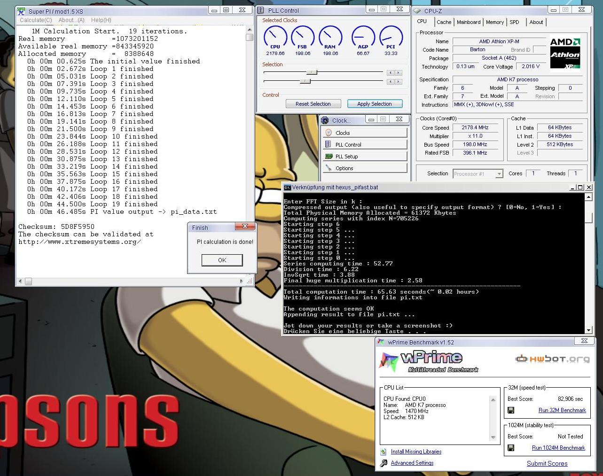Click the upper selection slider thumb in PLL Control
Viewport: 603px width, 476px height.
[312, 72]
